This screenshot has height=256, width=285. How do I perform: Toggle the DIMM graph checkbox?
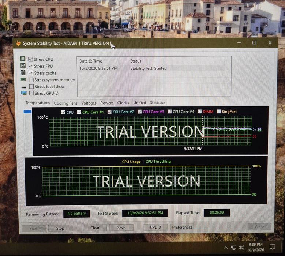click(x=199, y=112)
